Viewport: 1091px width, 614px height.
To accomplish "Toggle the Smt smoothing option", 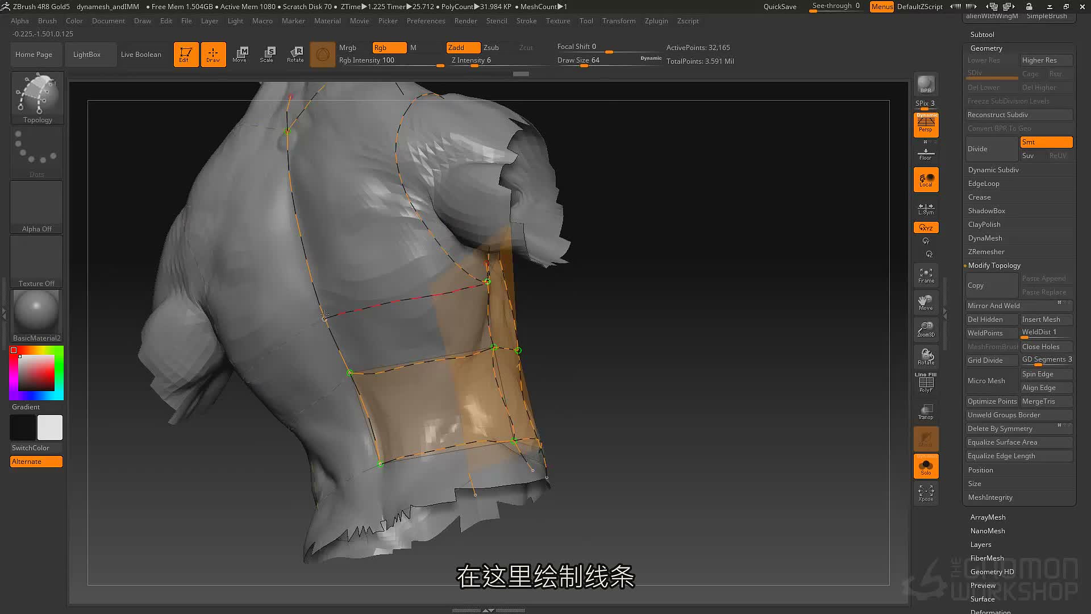I will (x=1046, y=142).
